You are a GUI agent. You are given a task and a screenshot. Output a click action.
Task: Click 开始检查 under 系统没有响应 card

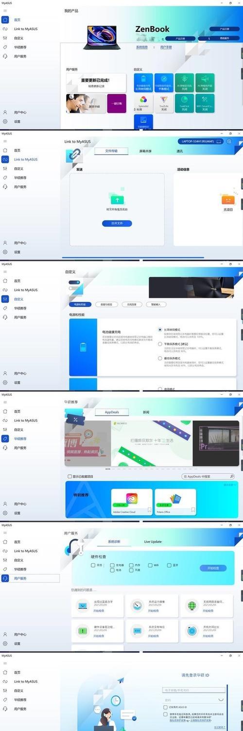(154, 636)
